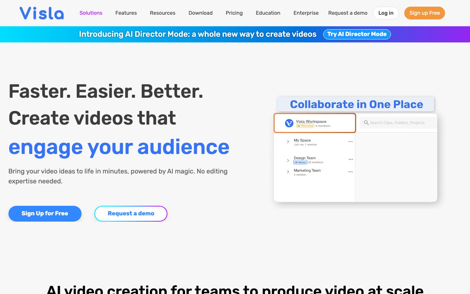The image size is (470, 294).
Task: Open the Enterprise page
Action: pyautogui.click(x=306, y=13)
